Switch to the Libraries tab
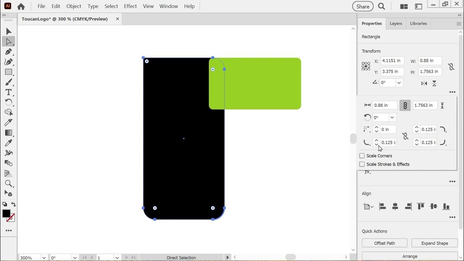The width and height of the screenshot is (464, 261). tap(418, 24)
